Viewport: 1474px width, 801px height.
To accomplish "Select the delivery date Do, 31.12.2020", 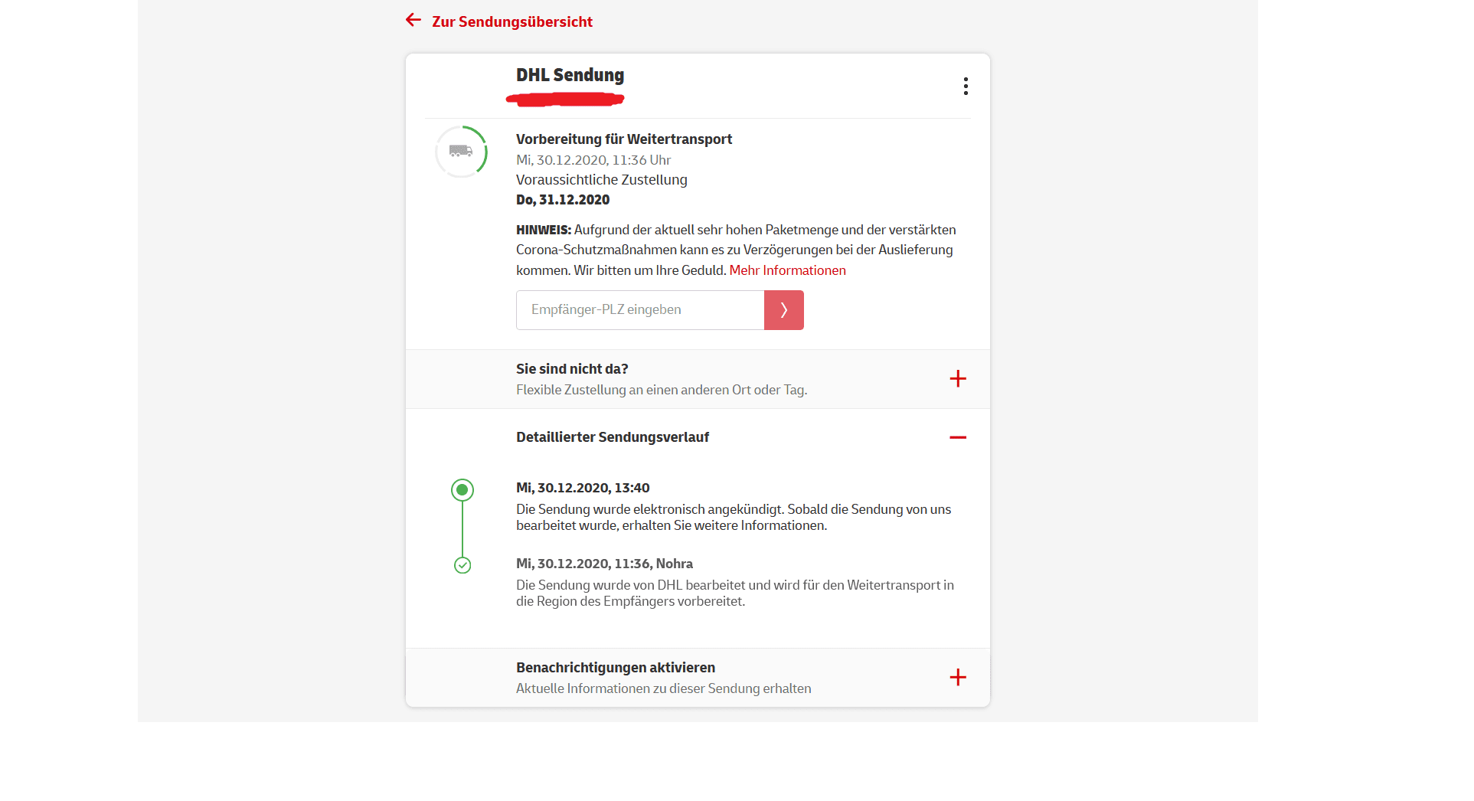I will click(x=563, y=200).
